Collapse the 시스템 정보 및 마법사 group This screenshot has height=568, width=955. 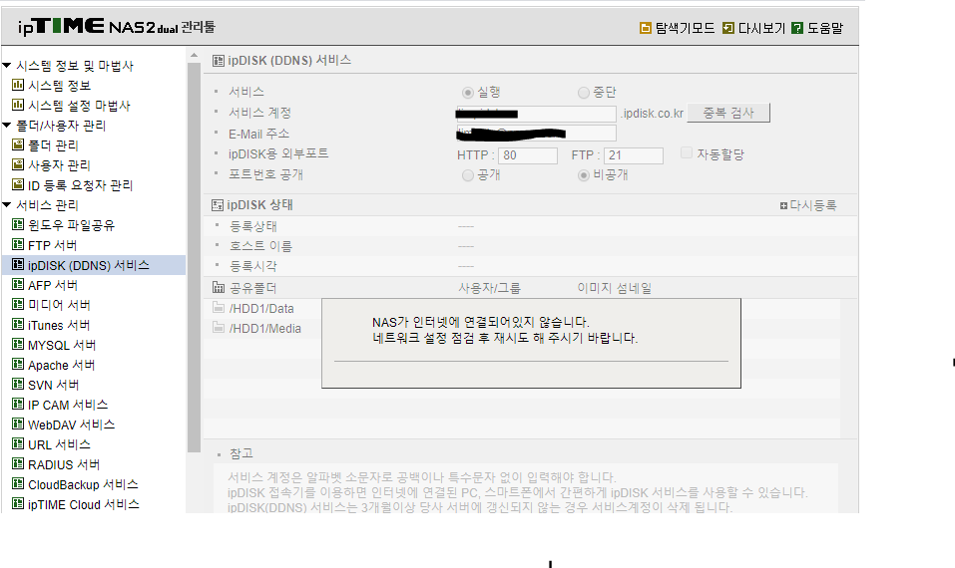pos(7,65)
